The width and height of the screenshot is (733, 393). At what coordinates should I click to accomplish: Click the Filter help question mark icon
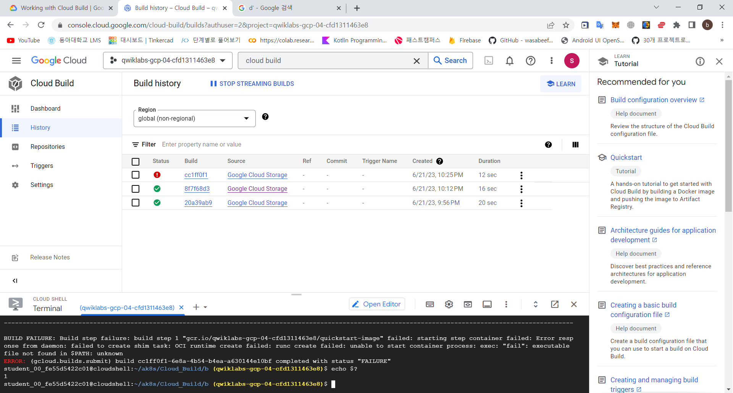548,145
